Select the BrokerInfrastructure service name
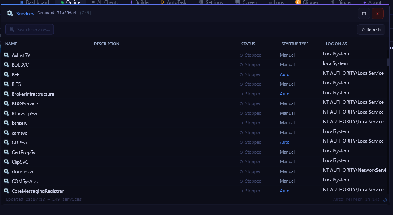The image size is (393, 215). pyautogui.click(x=33, y=94)
